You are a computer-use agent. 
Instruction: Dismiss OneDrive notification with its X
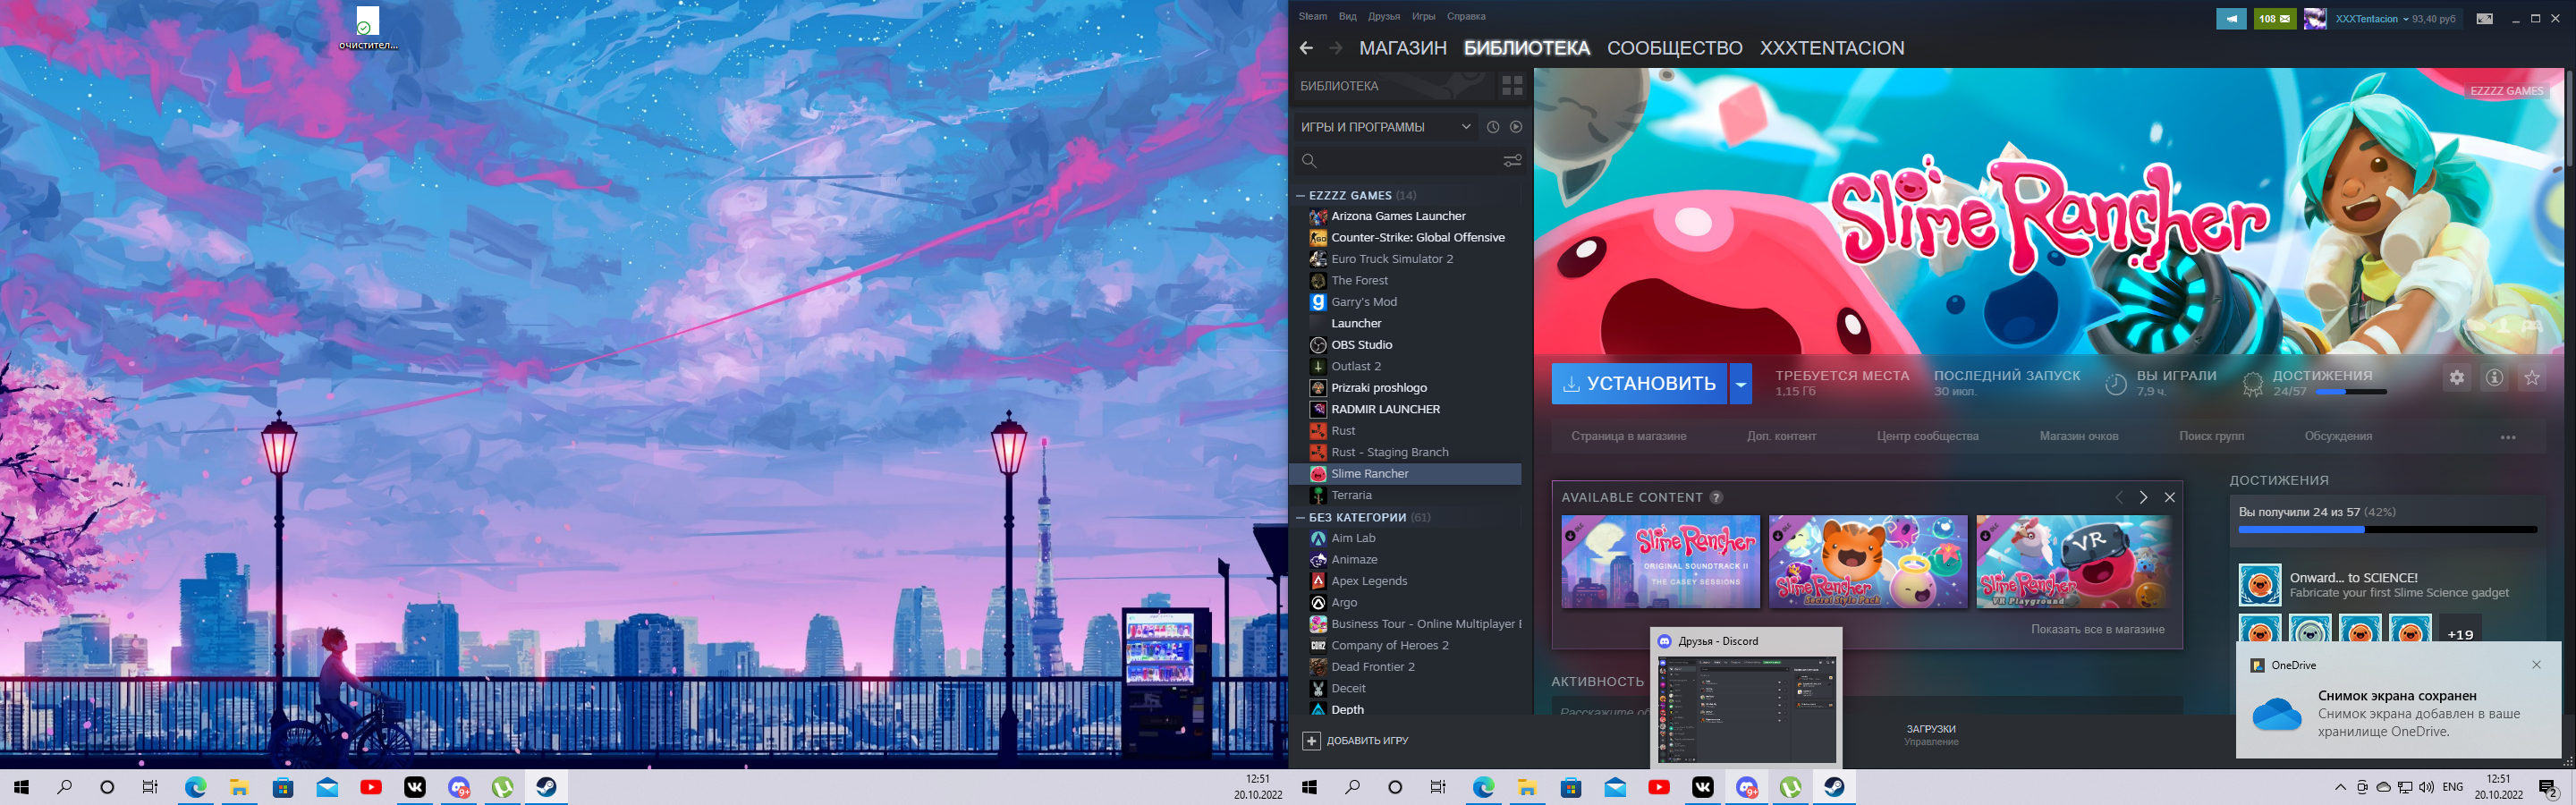click(2536, 665)
